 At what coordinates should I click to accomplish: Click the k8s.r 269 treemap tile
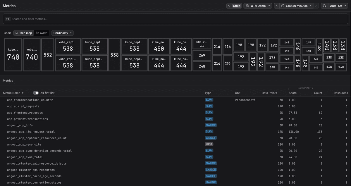coord(202,44)
